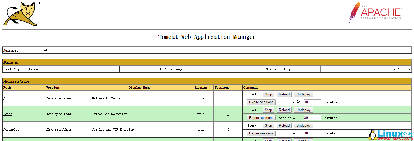Click the 'Welcome to Tomcat' display name
414x141 pixels.
(107, 98)
